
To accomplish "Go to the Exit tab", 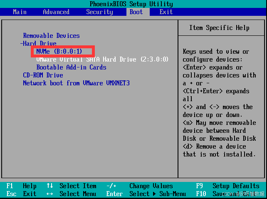I will (166, 12).
